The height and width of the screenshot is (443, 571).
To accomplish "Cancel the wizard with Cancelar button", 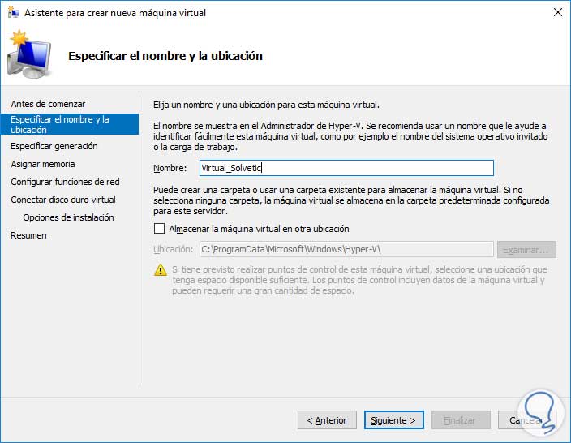I will [x=527, y=420].
